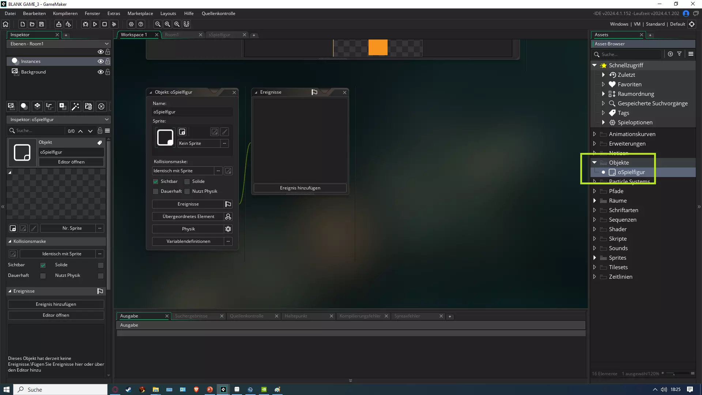702x395 pixels.
Task: Switch to the Room1 workspace tab
Action: [x=172, y=35]
